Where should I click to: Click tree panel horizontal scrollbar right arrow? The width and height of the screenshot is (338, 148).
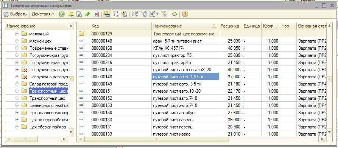pos(64,139)
